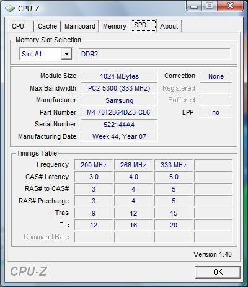The image size is (248, 287).
Task: Click the 200 MHz frequency cell
Action: click(94, 165)
